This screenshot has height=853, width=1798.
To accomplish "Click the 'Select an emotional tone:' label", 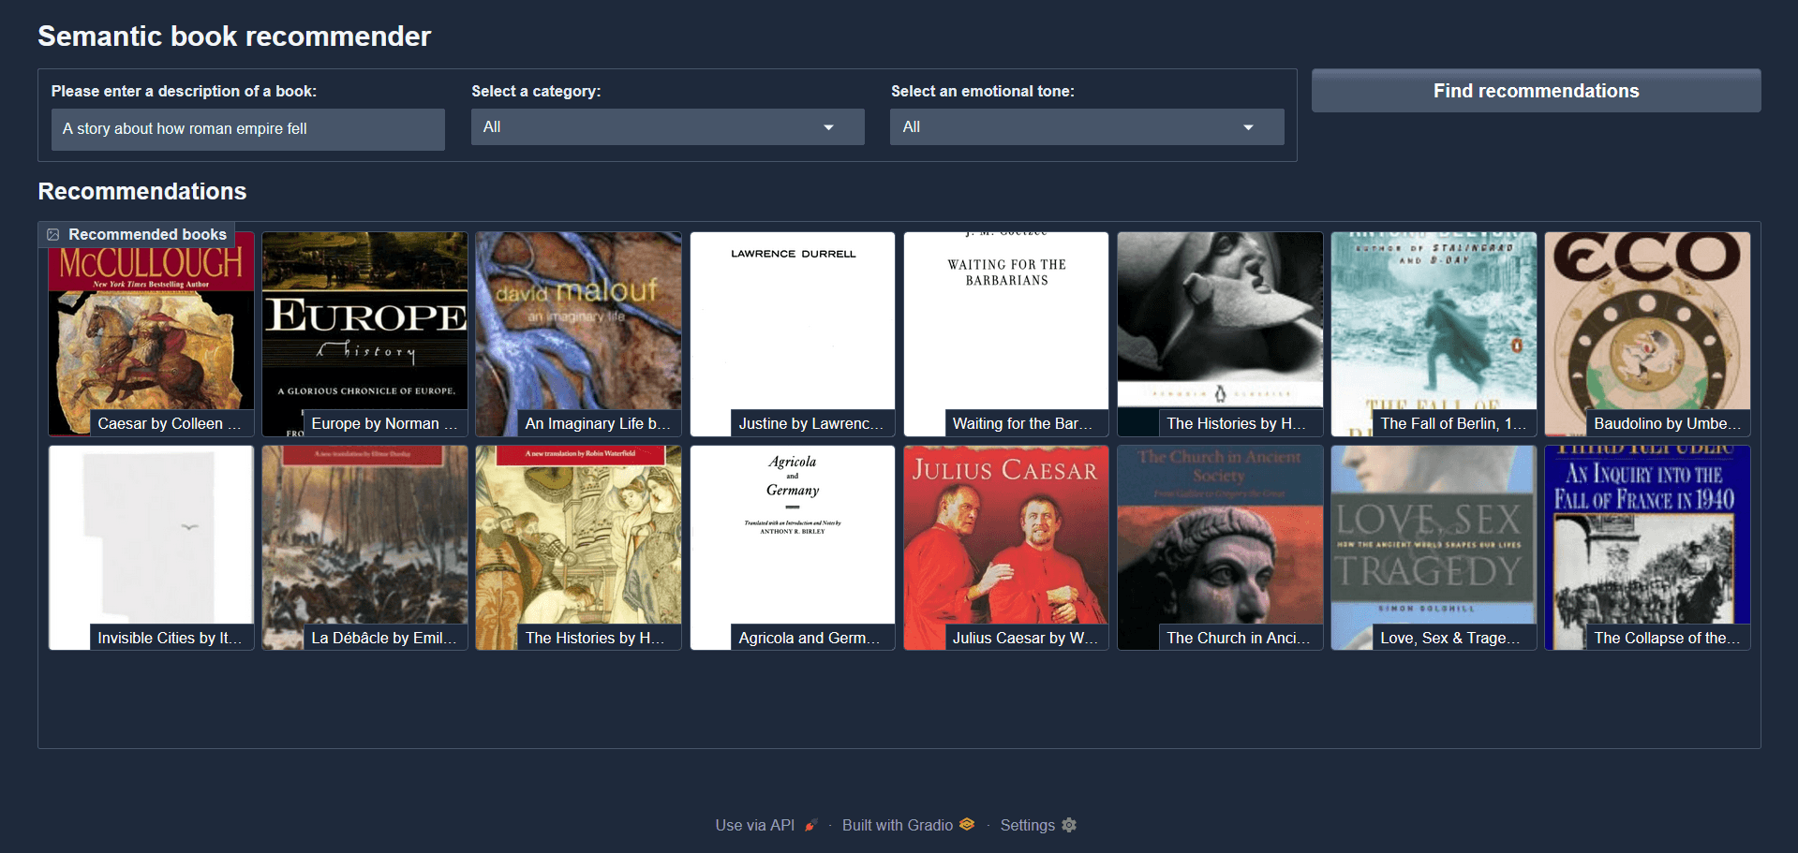I will (x=983, y=91).
